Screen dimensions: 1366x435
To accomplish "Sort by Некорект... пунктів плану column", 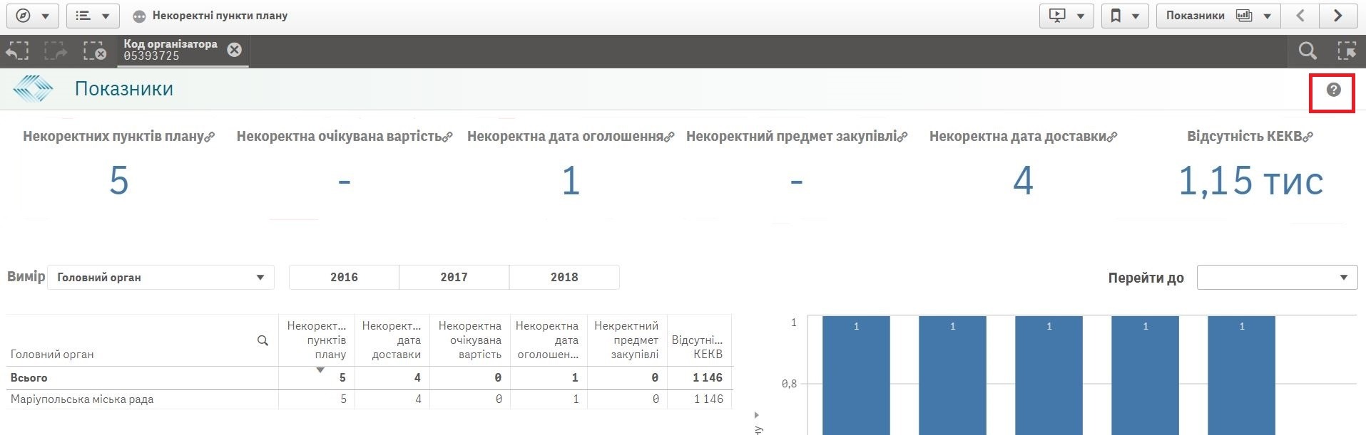I will [x=317, y=340].
